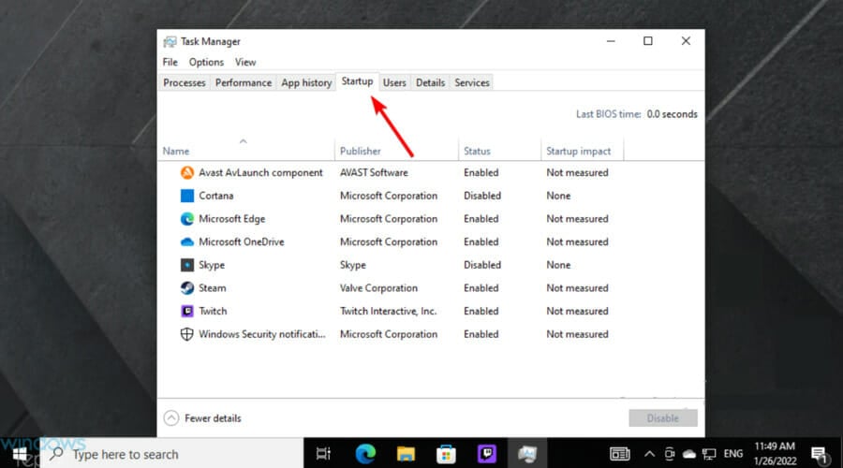
Task: Select the Cortana row name
Action: click(x=216, y=196)
